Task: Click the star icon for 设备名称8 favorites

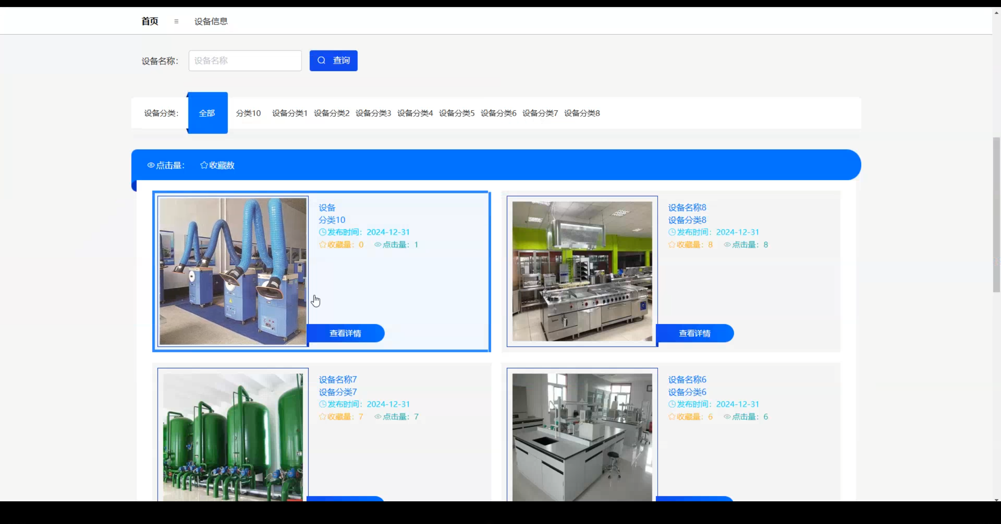Action: click(672, 245)
